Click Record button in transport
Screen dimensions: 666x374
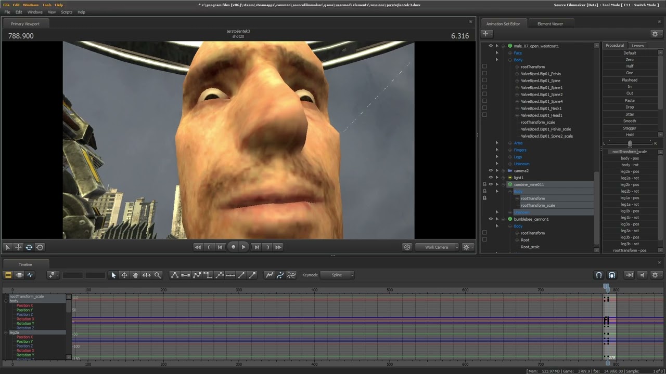click(233, 247)
